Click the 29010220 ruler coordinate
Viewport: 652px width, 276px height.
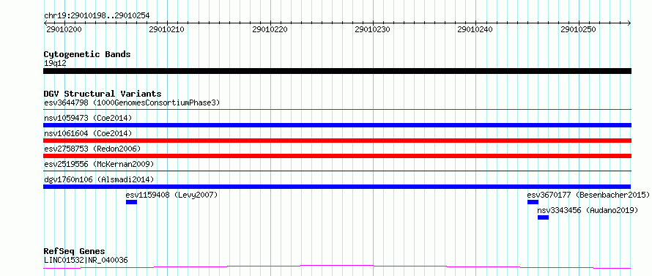[270, 29]
